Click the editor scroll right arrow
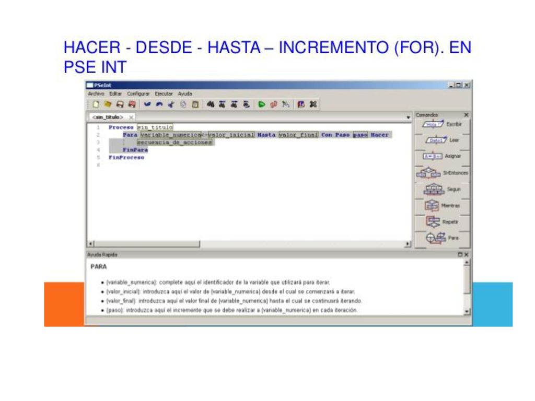This screenshot has width=535, height=401. (x=408, y=244)
